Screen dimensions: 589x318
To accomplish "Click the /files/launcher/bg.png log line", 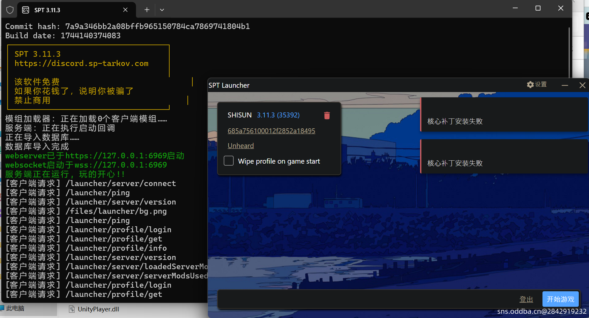I will (x=86, y=211).
